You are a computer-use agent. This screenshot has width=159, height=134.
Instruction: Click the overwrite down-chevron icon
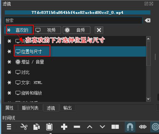(x=102, y=127)
